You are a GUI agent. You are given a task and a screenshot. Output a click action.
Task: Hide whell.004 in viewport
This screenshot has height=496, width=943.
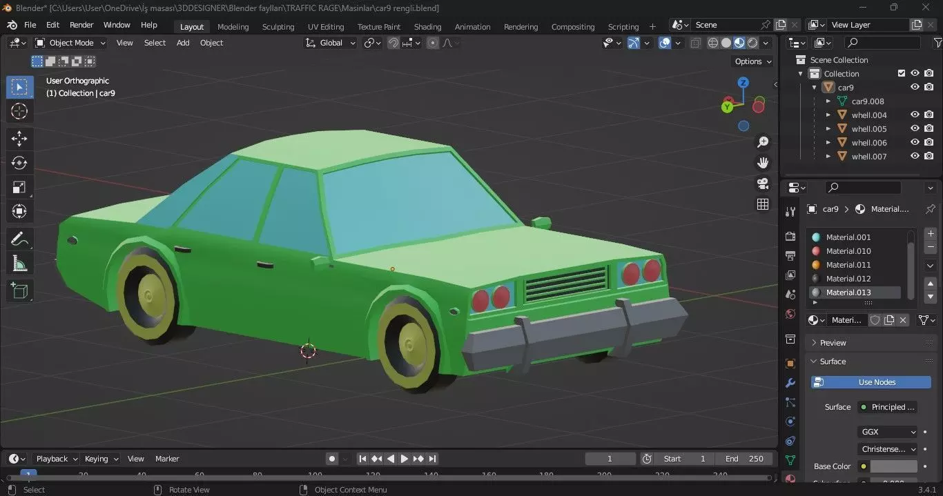pyautogui.click(x=915, y=115)
